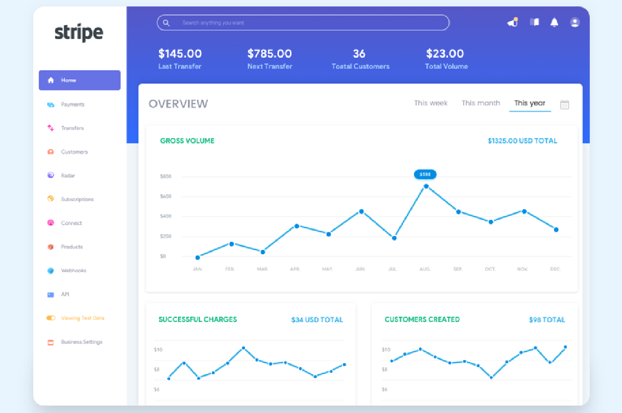The image size is (622, 413).
Task: Switch to the This week tab
Action: 431,103
